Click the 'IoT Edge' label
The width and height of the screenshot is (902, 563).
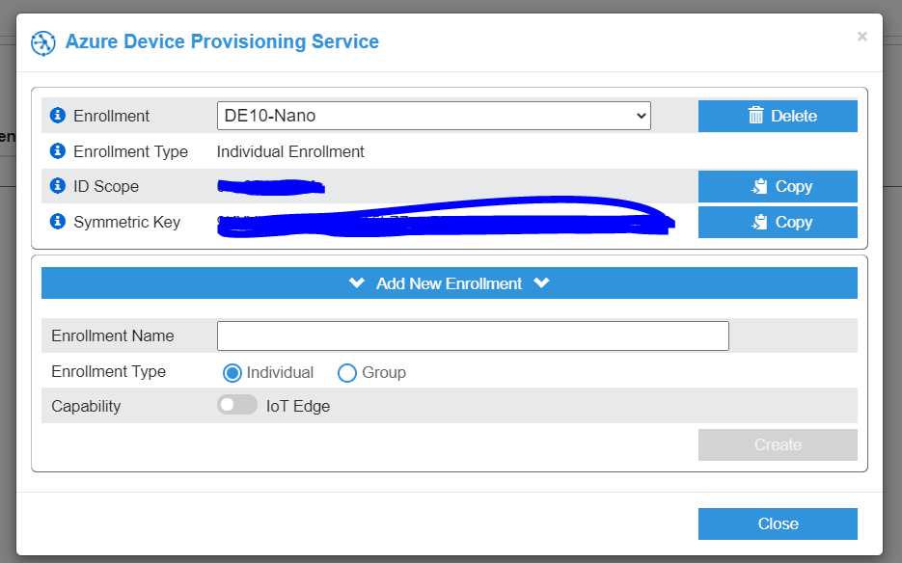tap(298, 406)
